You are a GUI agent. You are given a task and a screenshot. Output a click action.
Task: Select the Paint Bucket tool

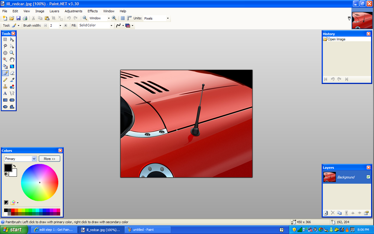5,66
